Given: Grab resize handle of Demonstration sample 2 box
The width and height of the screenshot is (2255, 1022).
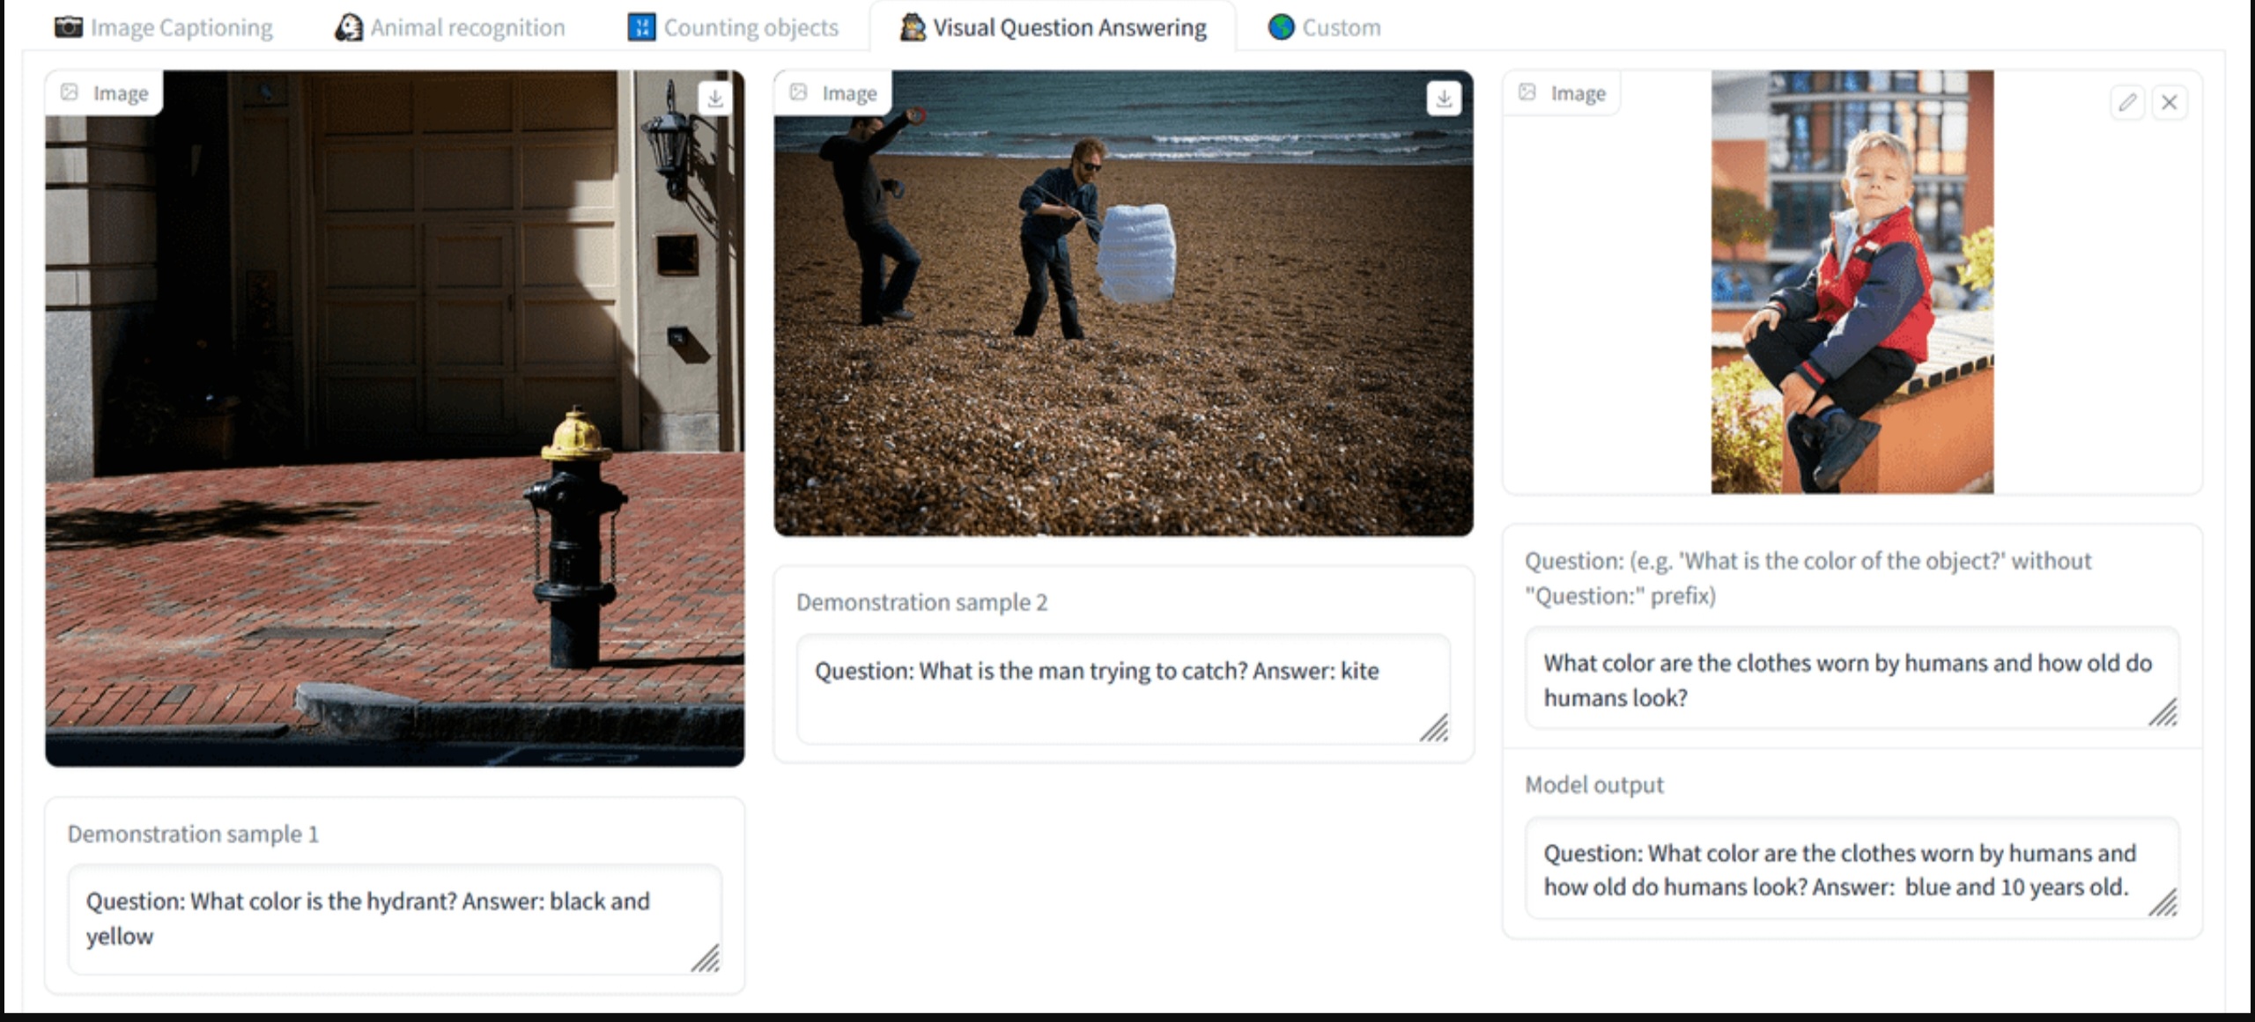Looking at the screenshot, I should [x=1434, y=728].
